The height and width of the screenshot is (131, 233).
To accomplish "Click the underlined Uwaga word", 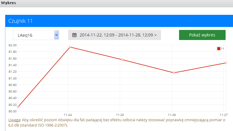I will tap(14, 120).
